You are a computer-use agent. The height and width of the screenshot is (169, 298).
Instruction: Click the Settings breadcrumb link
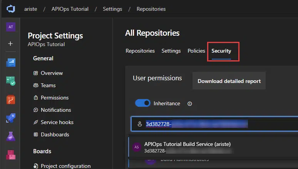pos(112,9)
